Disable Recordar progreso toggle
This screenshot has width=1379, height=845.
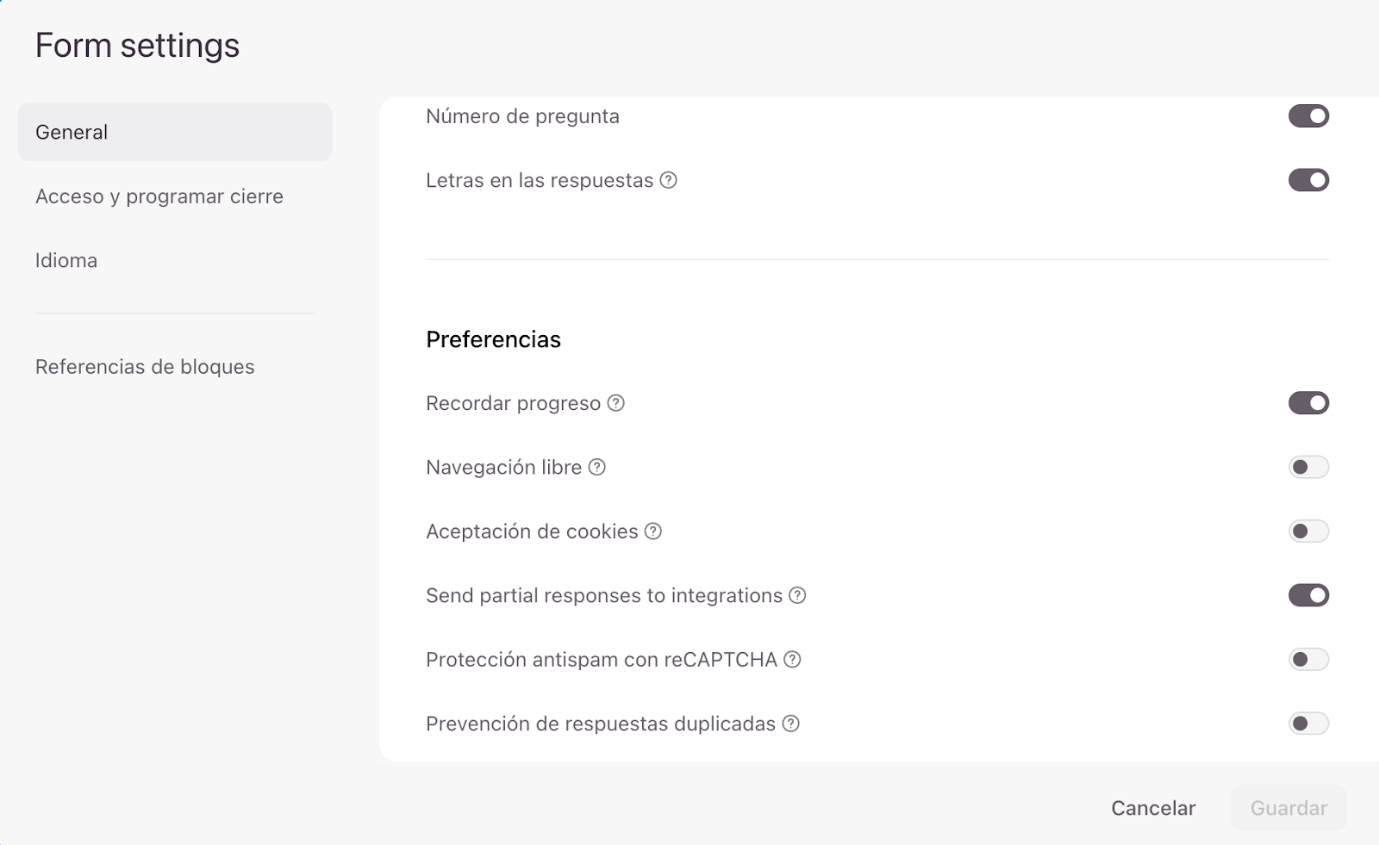pos(1308,403)
